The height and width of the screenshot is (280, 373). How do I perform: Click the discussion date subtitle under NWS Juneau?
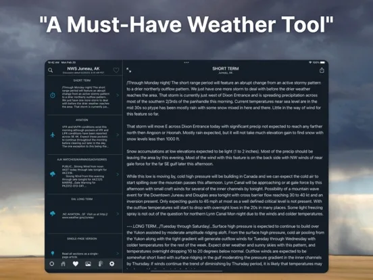coord(83,72)
